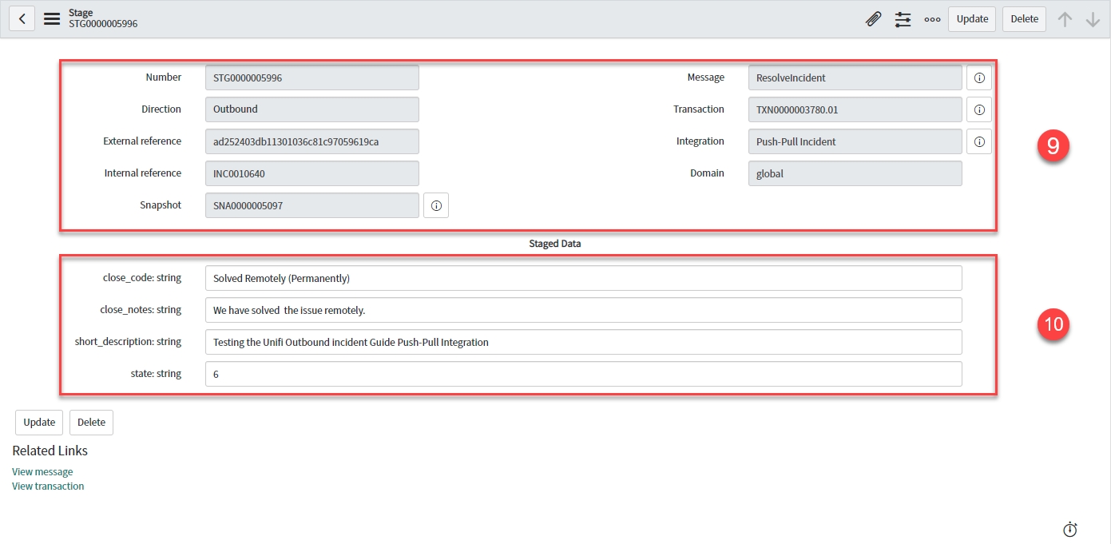This screenshot has height=544, width=1111.
Task: Open the more options ellipsis menu
Action: [x=932, y=19]
